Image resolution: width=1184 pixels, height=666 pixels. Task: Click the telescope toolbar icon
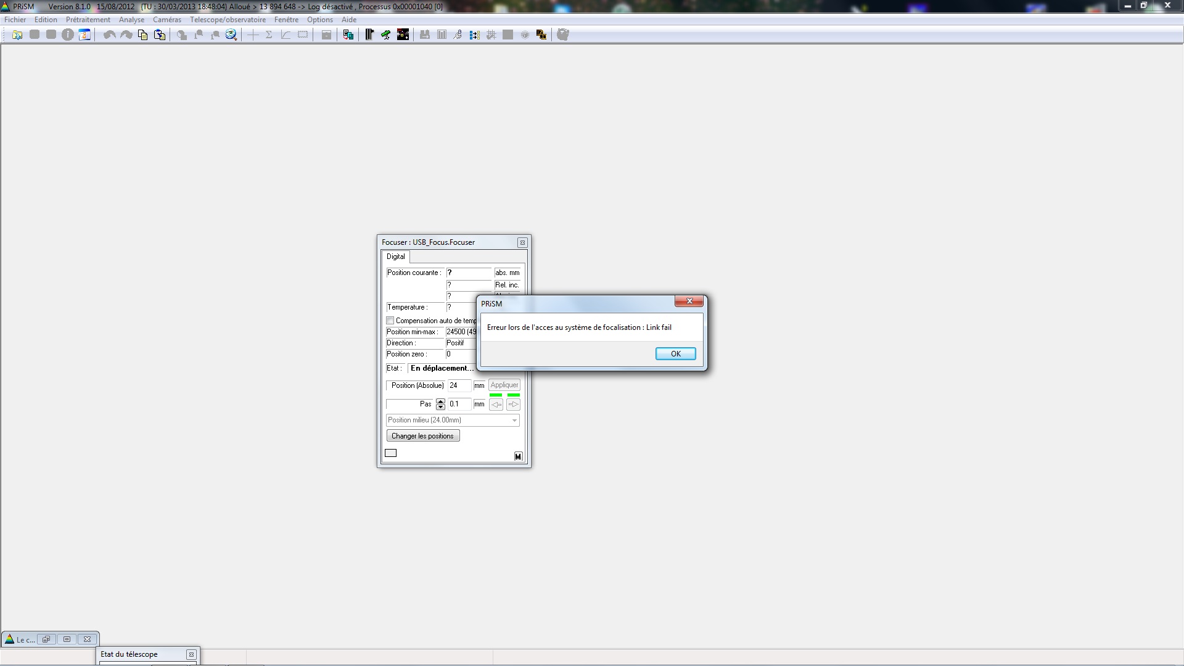point(386,35)
